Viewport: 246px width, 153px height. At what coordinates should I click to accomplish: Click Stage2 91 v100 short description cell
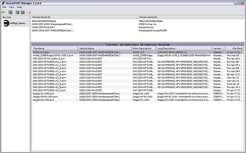click(x=141, y=100)
